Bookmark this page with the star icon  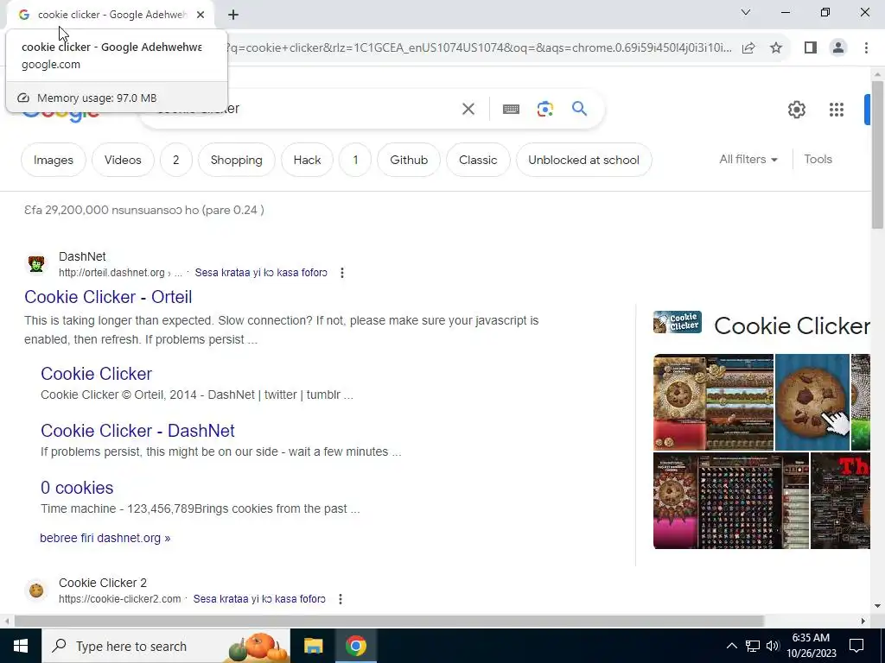pos(776,48)
